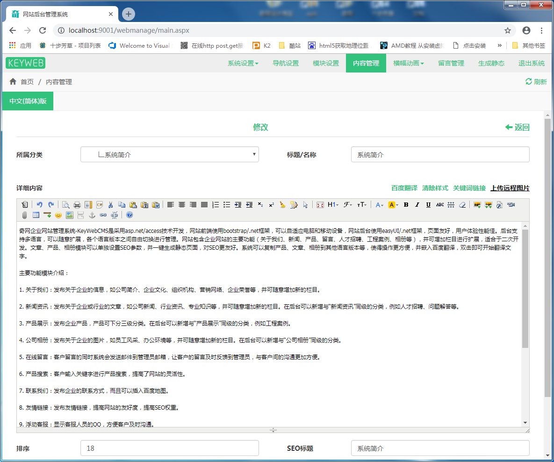
Task: Open 系统设置 dropdown menu
Action: pyautogui.click(x=243, y=63)
